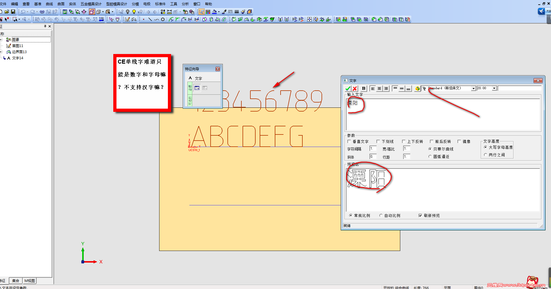Edit the 斜体 value field
This screenshot has width=551, height=289.
pyautogui.click(x=373, y=157)
